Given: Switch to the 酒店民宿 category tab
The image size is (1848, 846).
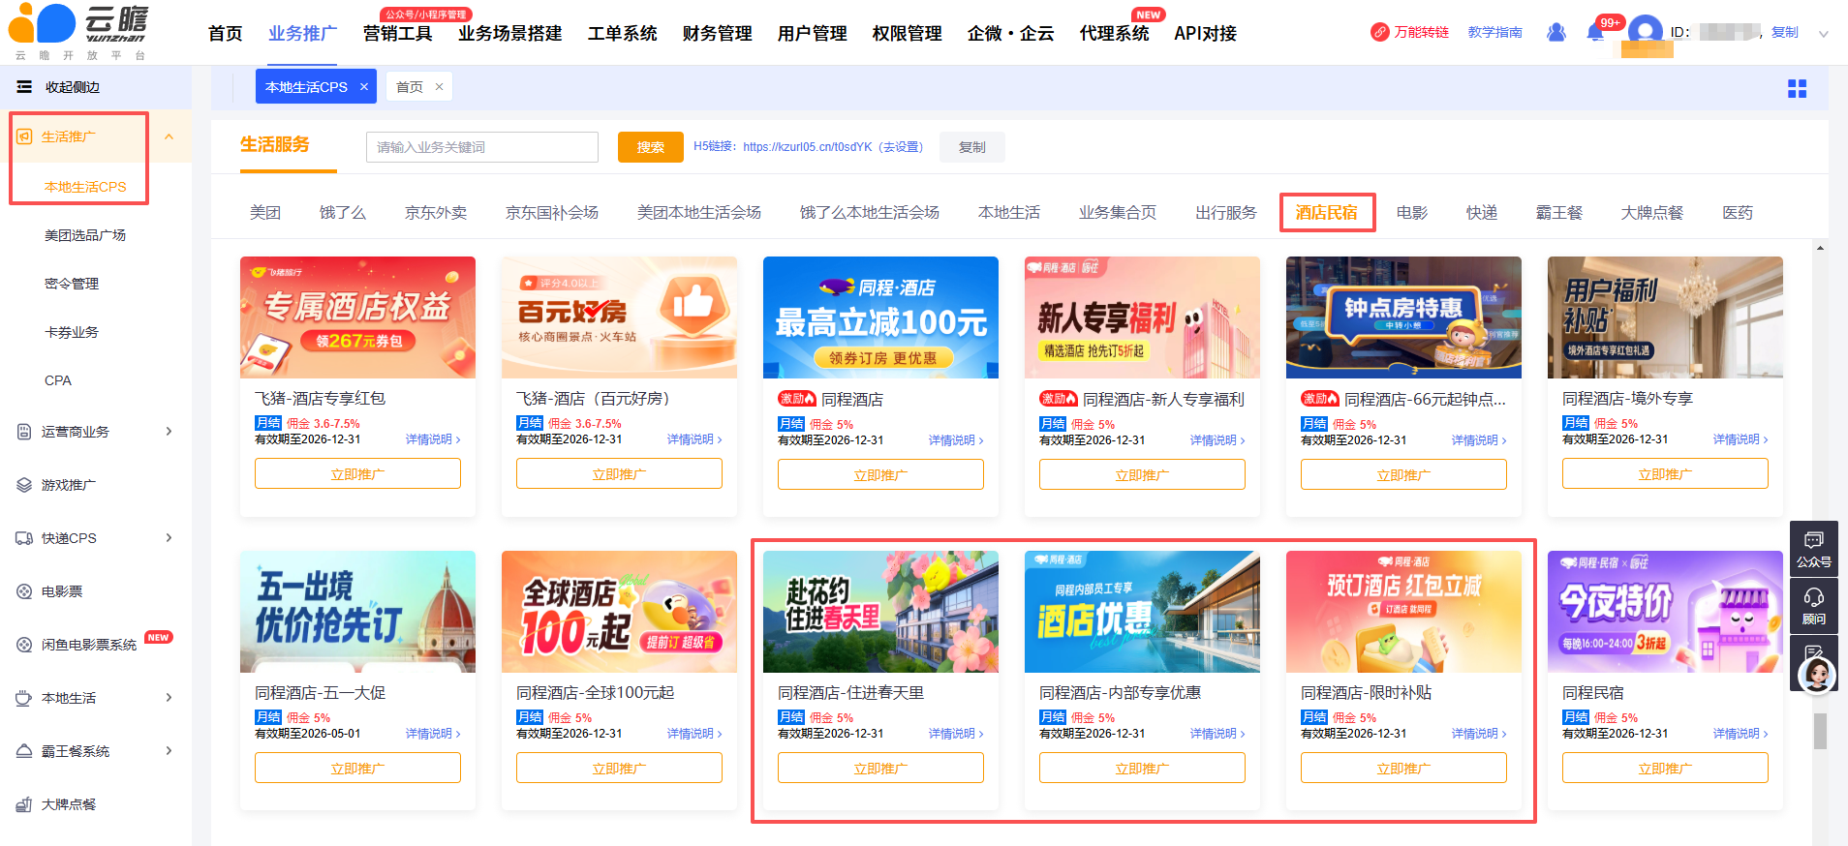Looking at the screenshot, I should [1326, 213].
